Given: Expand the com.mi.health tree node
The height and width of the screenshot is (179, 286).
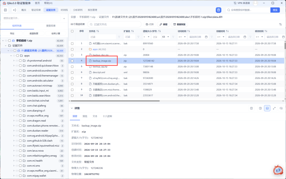Looking at the screenshot, I should [14, 161].
